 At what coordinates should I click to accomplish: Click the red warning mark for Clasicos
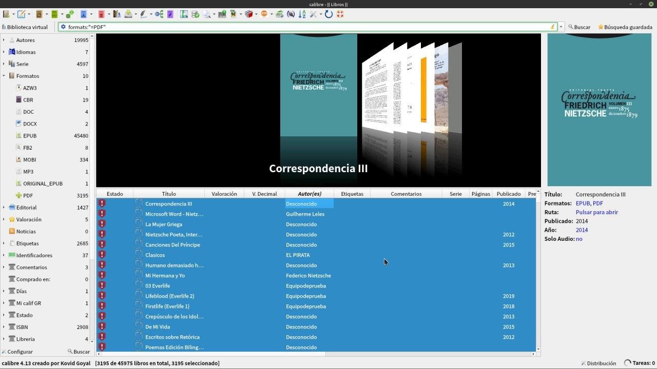(x=102, y=255)
